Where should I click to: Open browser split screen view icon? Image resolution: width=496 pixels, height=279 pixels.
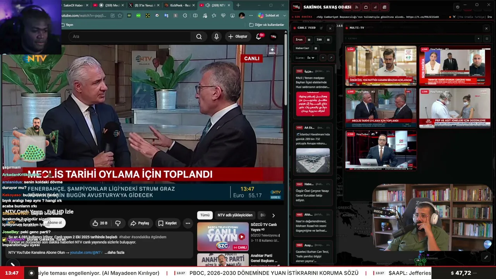tap(195, 15)
